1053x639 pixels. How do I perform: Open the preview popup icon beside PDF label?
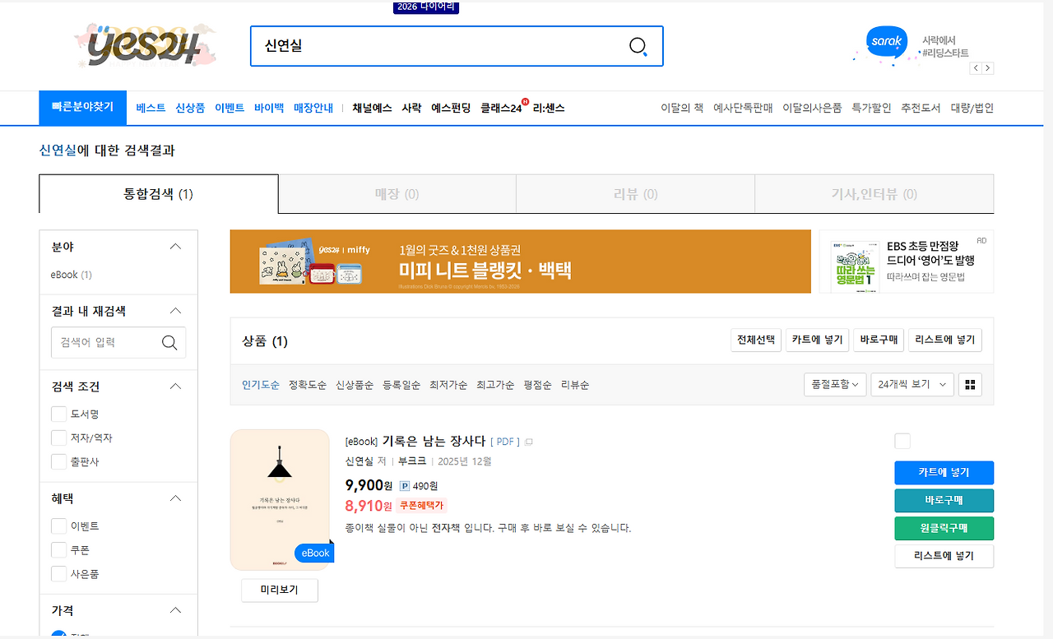(527, 441)
